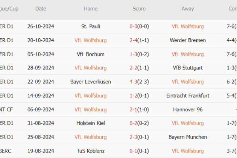This screenshot has height=158, width=237.
Task: Open the 4-3 score match details
Action: 139,82
